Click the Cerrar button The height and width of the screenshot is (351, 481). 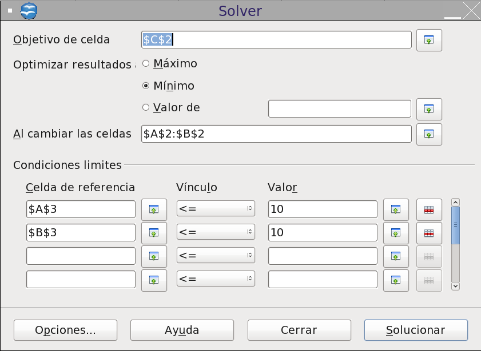[x=299, y=330]
